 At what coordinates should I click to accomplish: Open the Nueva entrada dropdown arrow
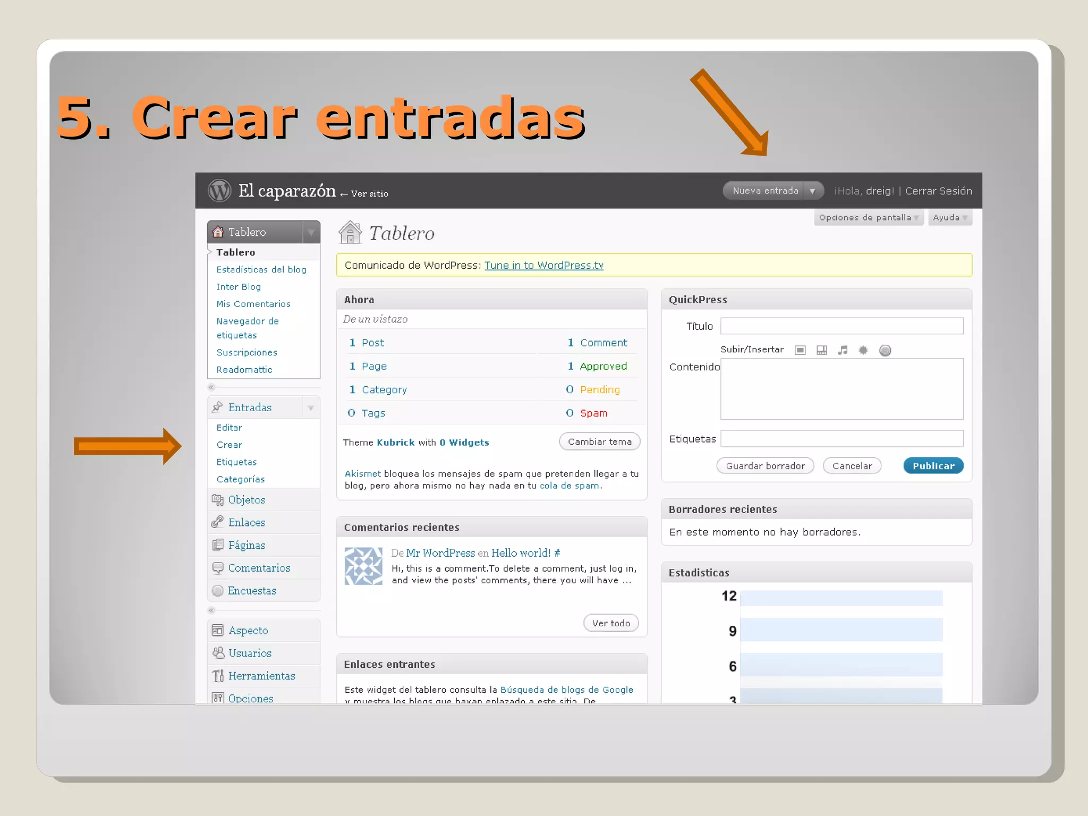coord(812,191)
